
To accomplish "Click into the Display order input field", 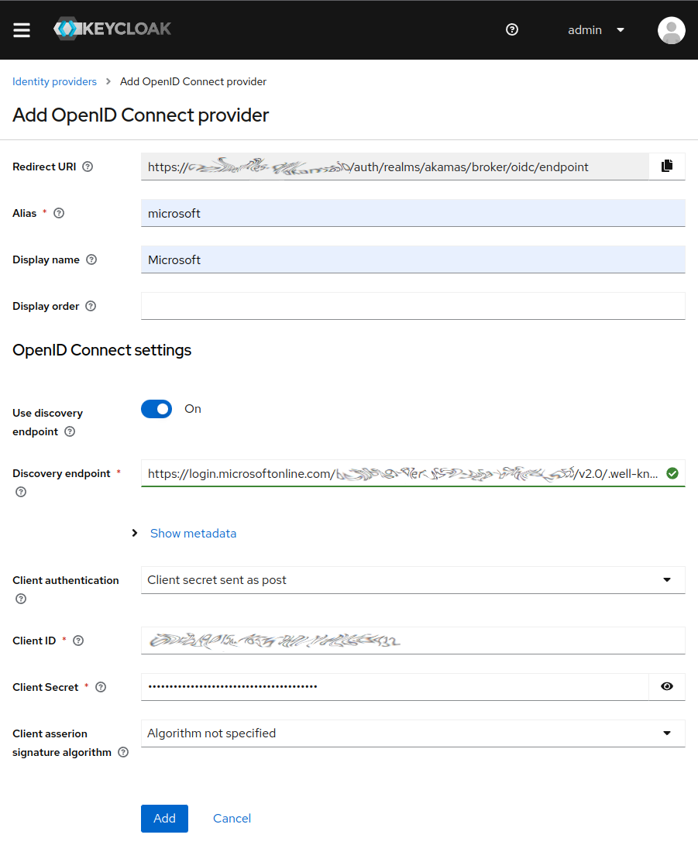I will pos(413,306).
